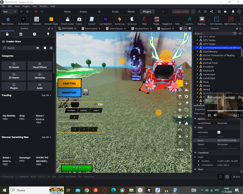The image size is (243, 194).
Task: Select the LOCAL axes option in F3X
Action: [x=84, y=111]
